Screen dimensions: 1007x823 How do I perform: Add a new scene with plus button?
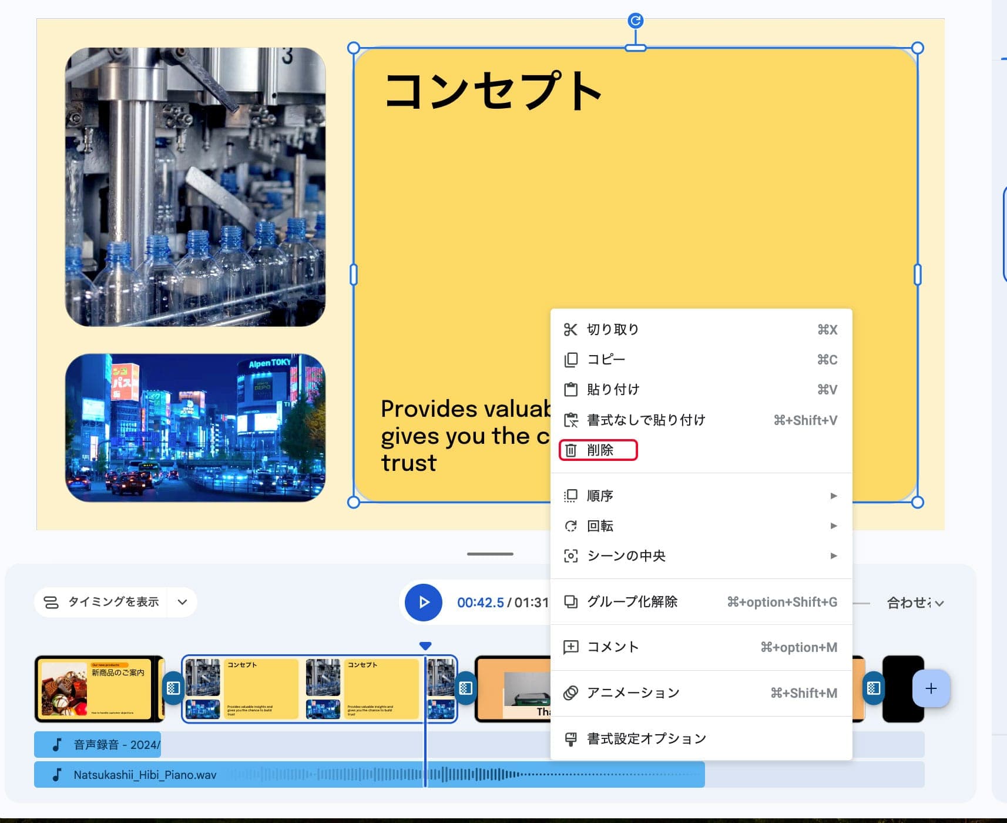[x=931, y=688]
